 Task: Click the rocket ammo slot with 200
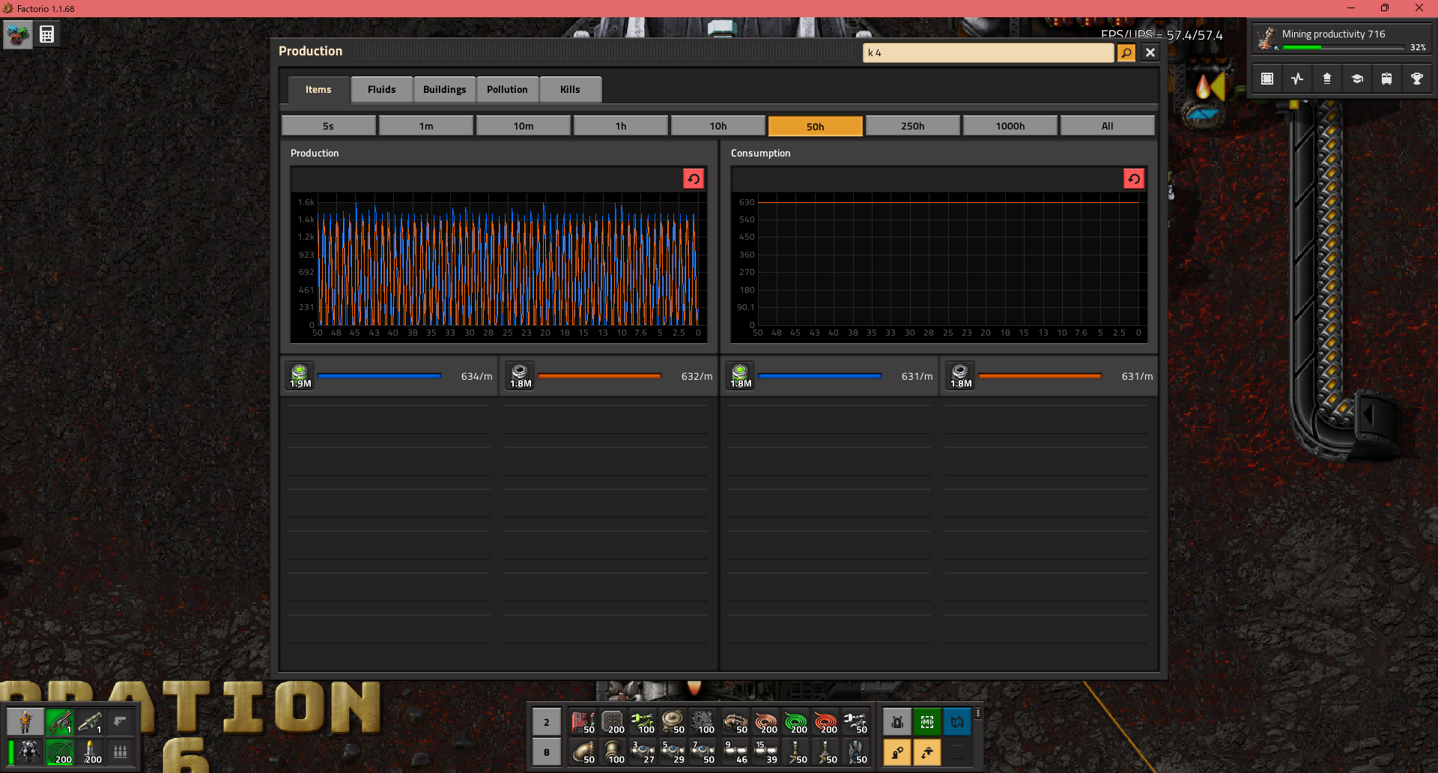(x=90, y=752)
